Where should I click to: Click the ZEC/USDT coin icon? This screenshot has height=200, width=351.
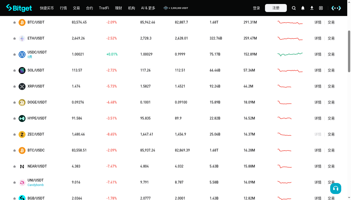(x=22, y=134)
